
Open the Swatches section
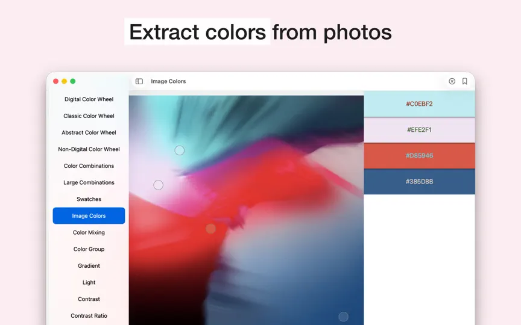click(89, 199)
